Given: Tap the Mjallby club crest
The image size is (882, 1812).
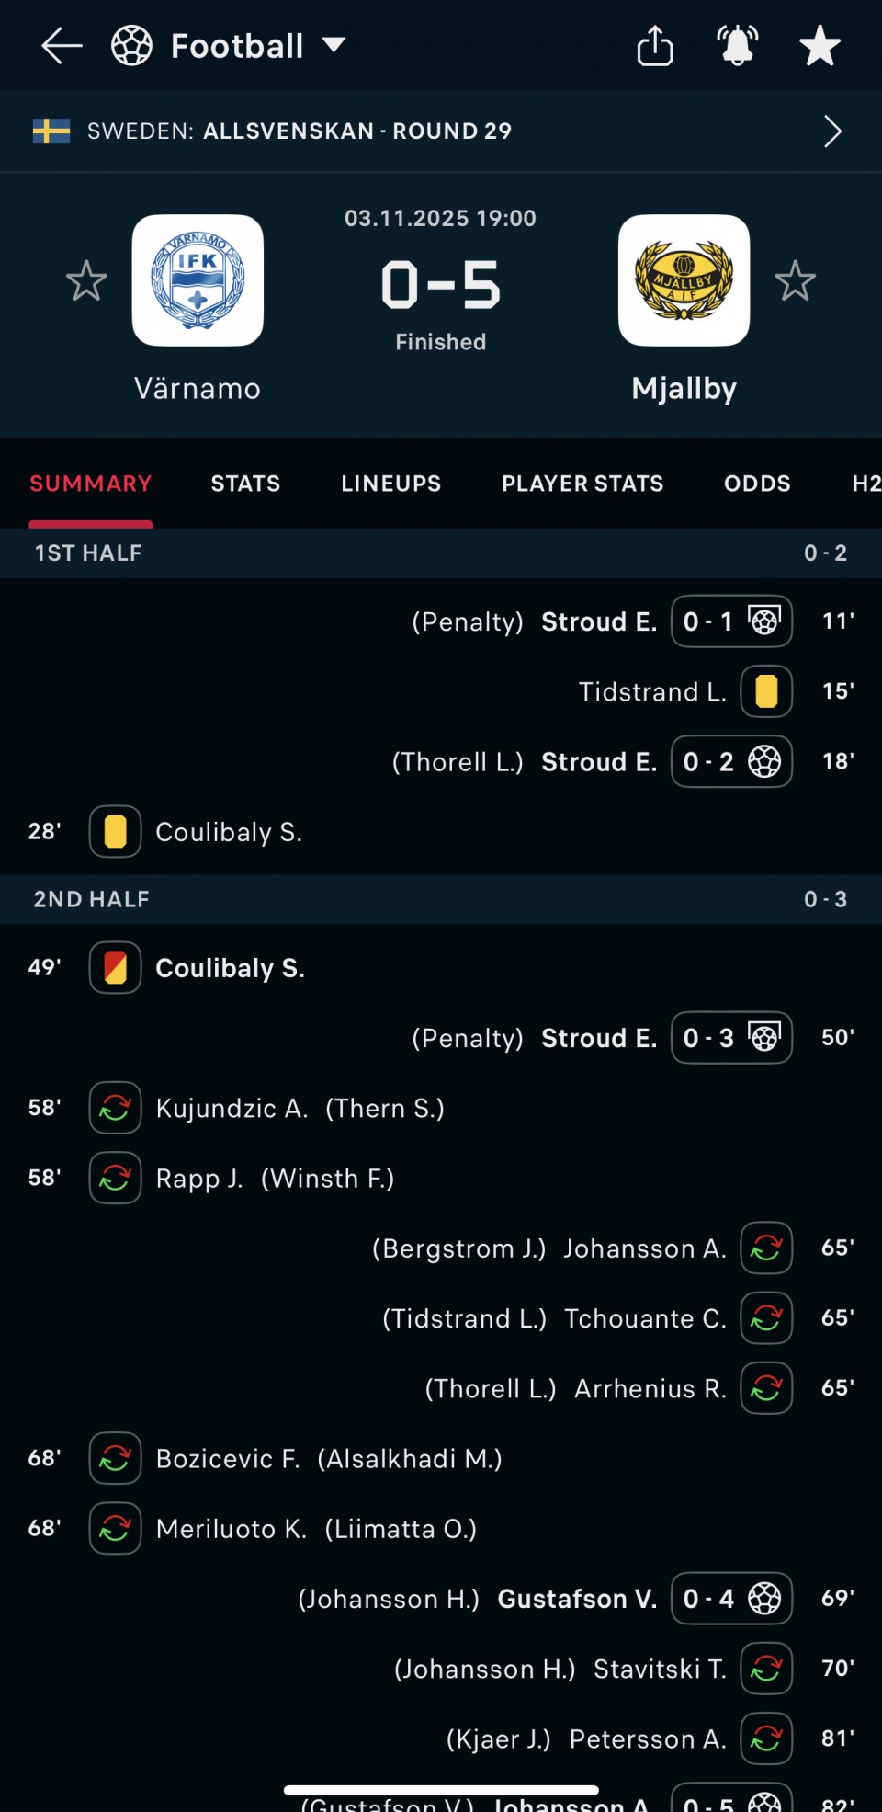Looking at the screenshot, I should 684,280.
